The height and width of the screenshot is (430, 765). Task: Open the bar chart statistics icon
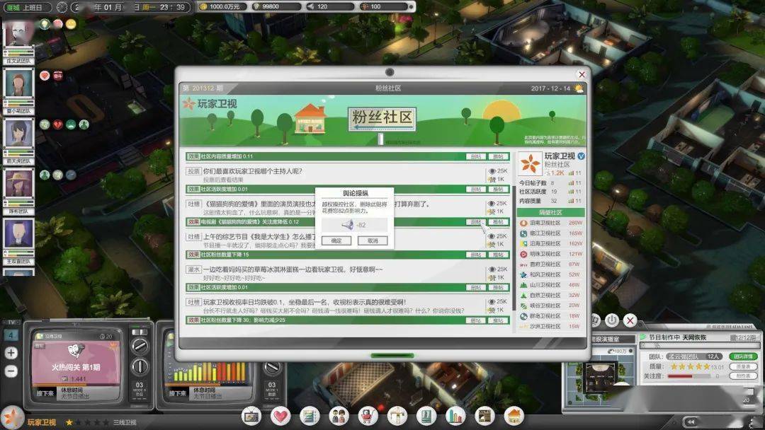[455, 416]
